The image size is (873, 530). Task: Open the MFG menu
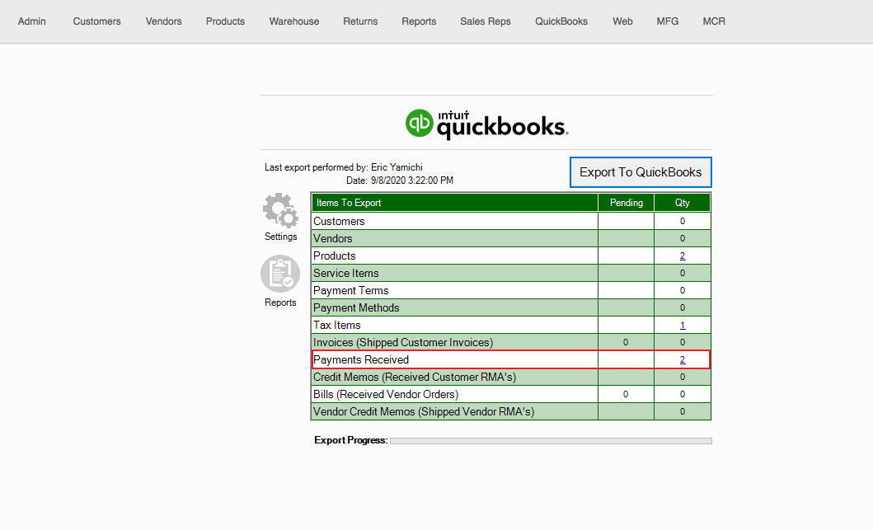(x=668, y=21)
